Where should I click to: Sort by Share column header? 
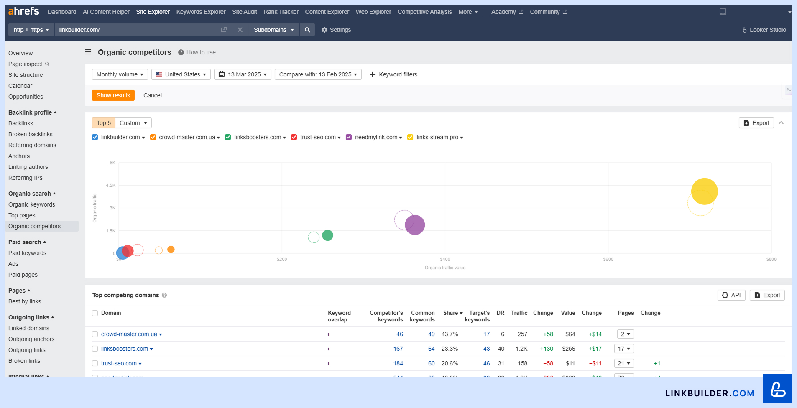pos(453,313)
